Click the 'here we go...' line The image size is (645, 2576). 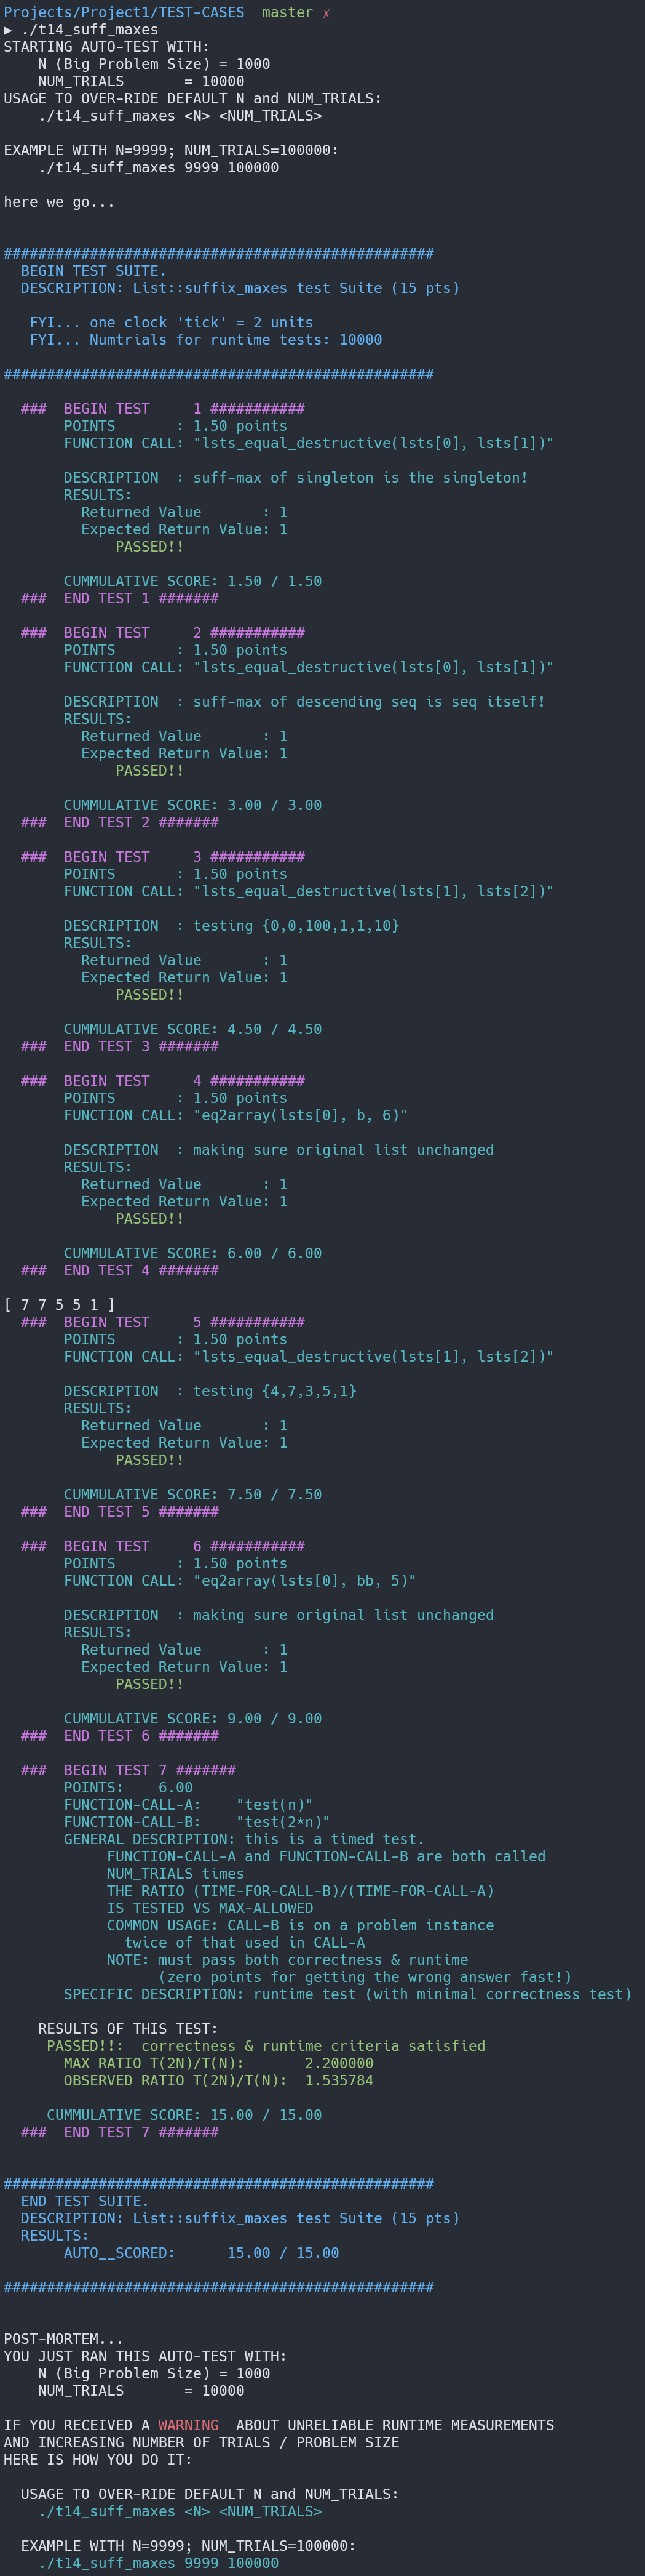59,202
